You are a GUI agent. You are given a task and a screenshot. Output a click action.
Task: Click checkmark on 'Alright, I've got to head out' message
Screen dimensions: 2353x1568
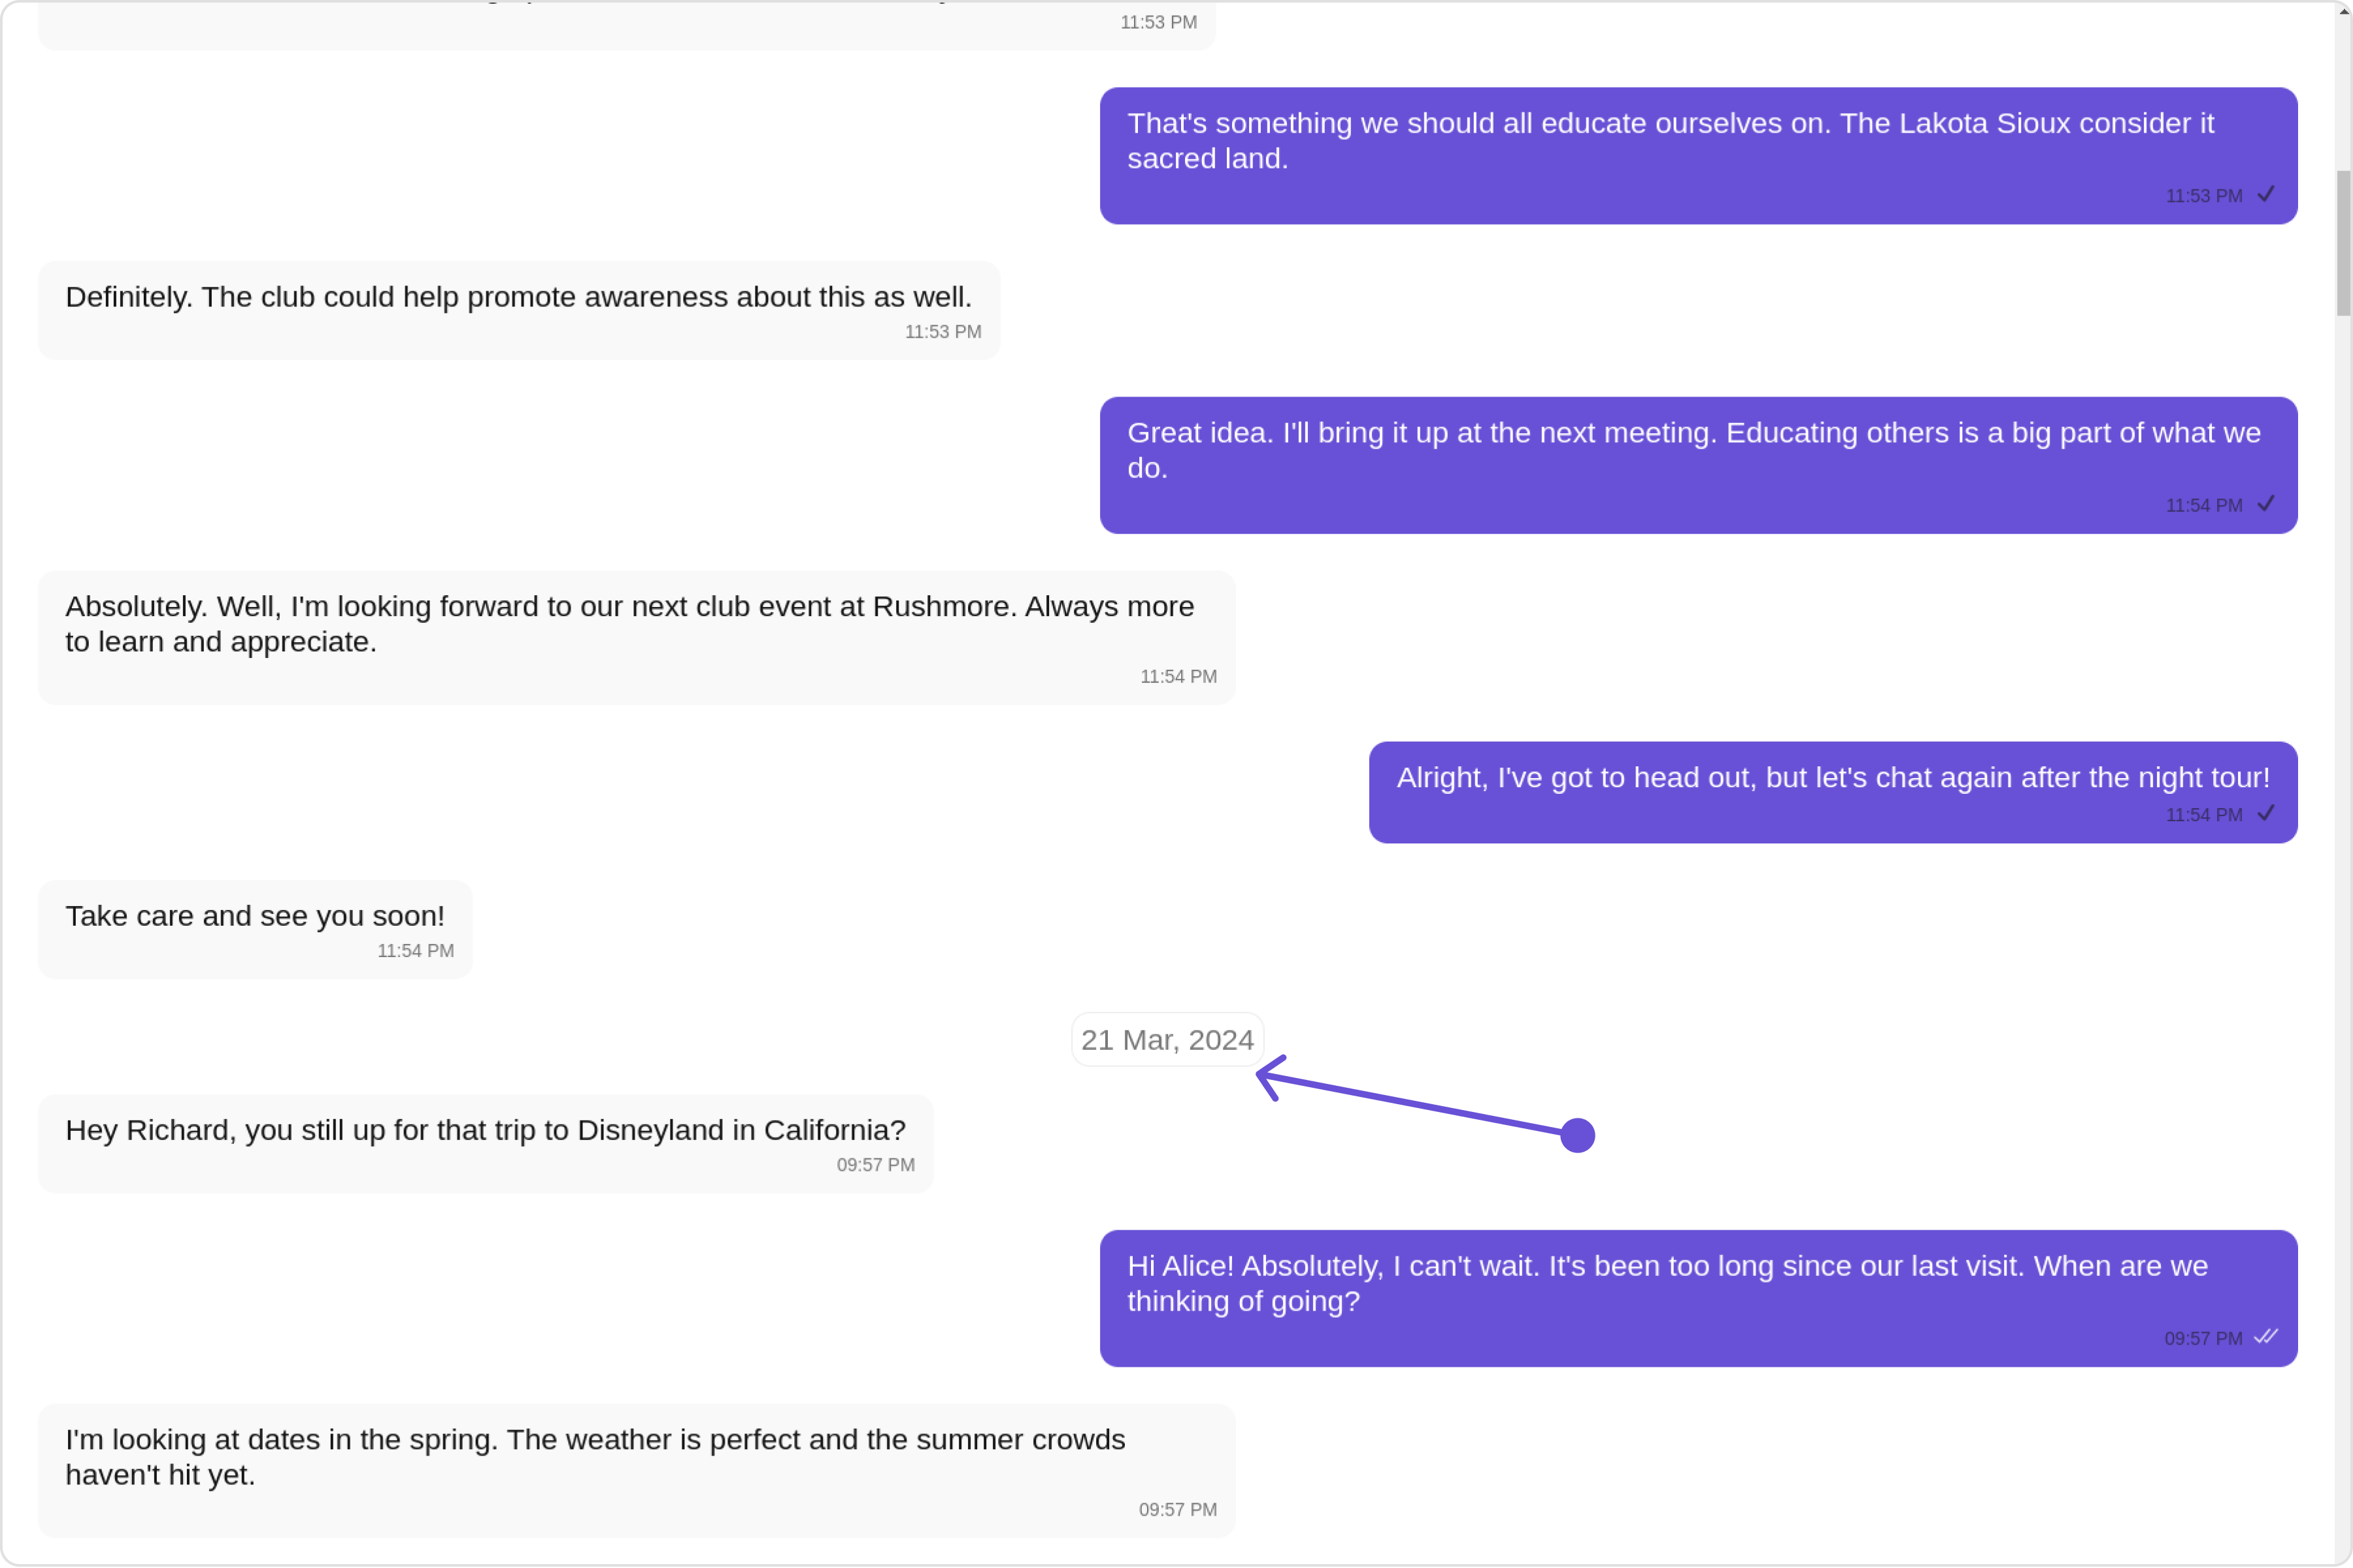pos(2266,813)
